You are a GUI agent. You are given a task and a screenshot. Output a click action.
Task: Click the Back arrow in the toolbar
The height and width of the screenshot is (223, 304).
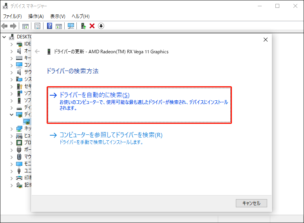(4, 26)
